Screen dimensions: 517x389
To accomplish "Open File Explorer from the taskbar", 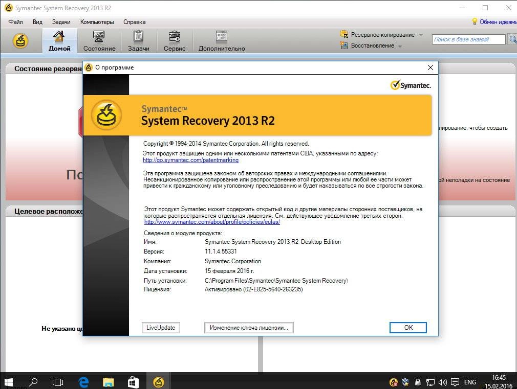I will coord(108,382).
